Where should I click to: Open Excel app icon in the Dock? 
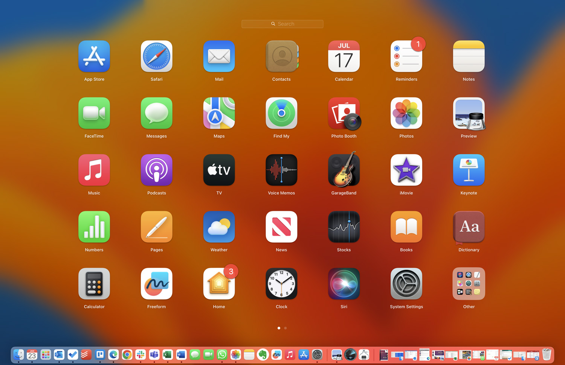click(x=168, y=354)
